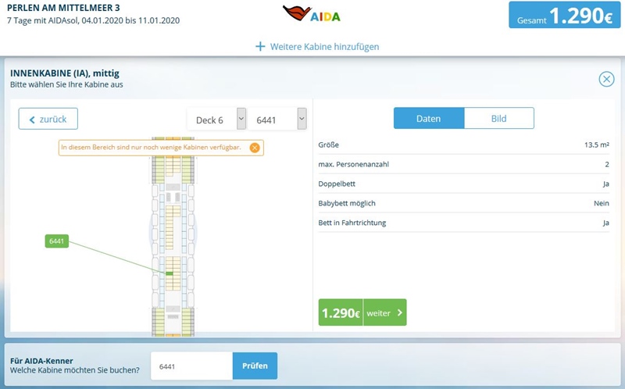Click the cabin number input field
Image resolution: width=625 pixels, height=389 pixels.
coord(191,366)
